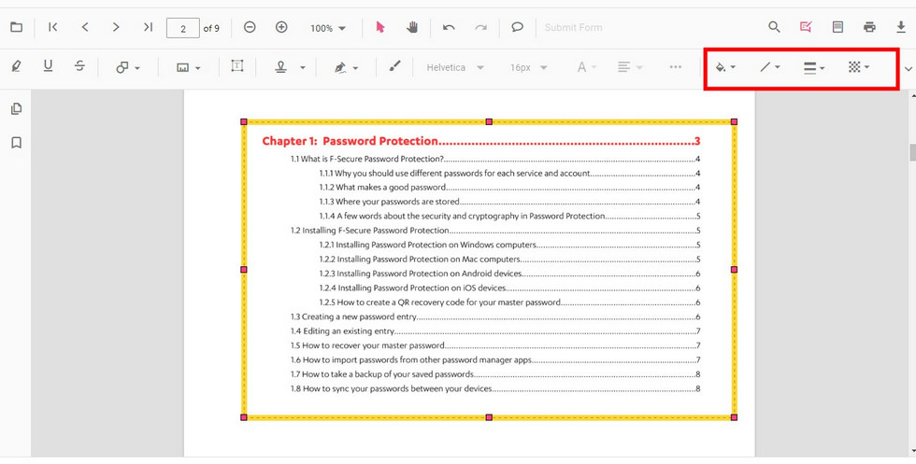The image size is (916, 464).
Task: Zoom out with the minus icon
Action: [250, 27]
